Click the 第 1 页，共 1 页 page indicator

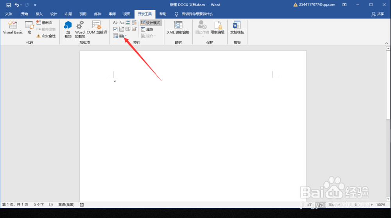15,205
